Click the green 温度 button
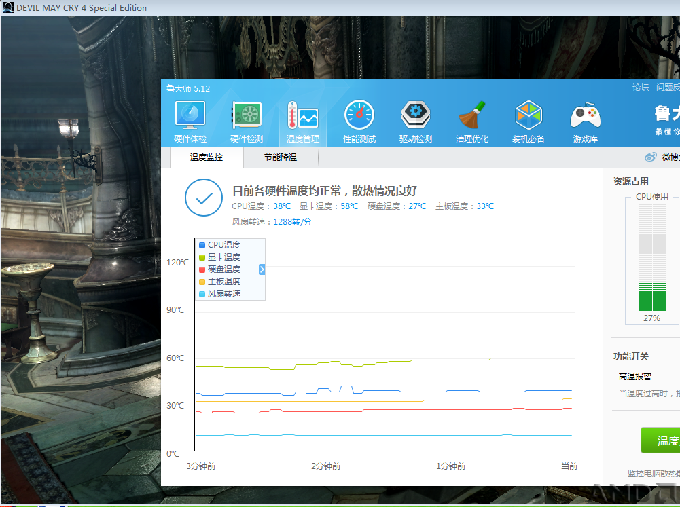 [660, 440]
